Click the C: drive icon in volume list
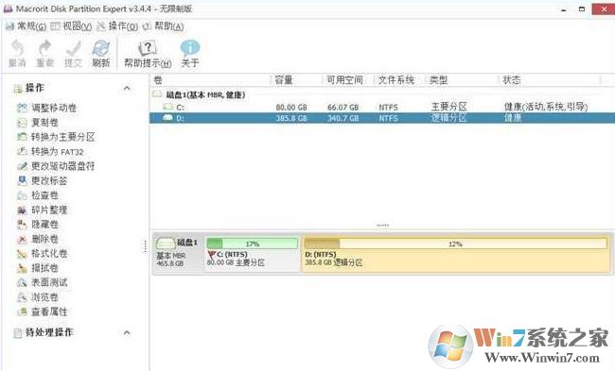Viewport: 615px width, 371px height. [167, 107]
